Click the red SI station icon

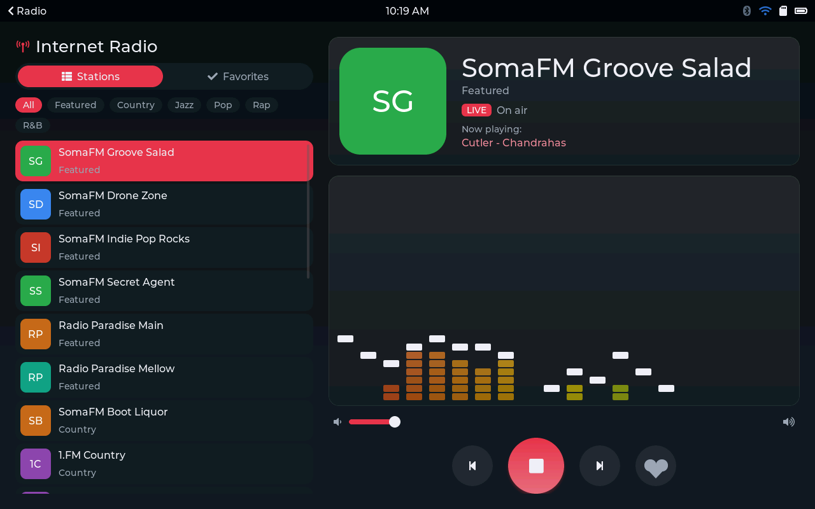coord(36,248)
